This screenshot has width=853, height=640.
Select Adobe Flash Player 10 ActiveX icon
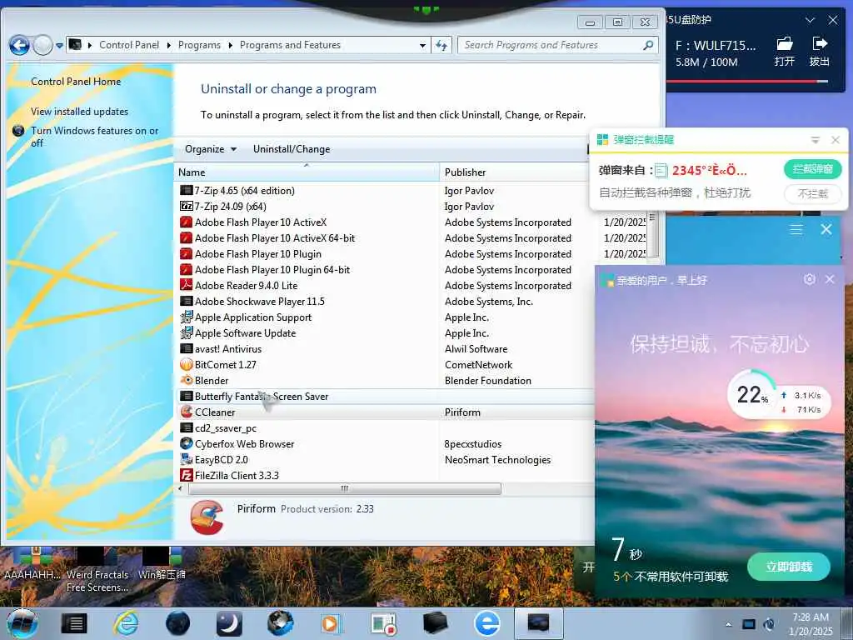(186, 222)
